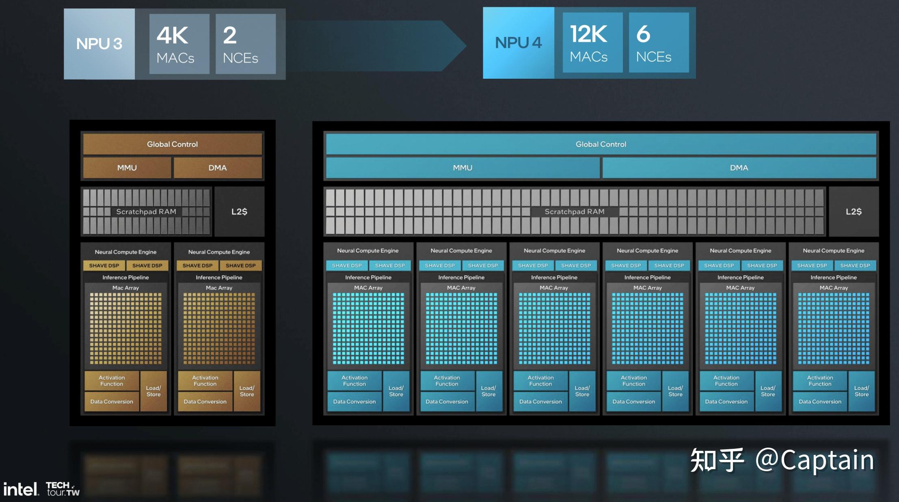899x502 pixels.
Task: Select the 4K MACs tile
Action: point(179,44)
